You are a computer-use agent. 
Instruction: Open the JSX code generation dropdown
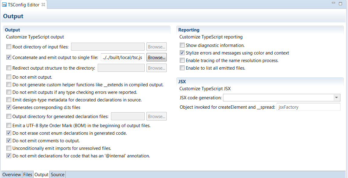point(337,97)
